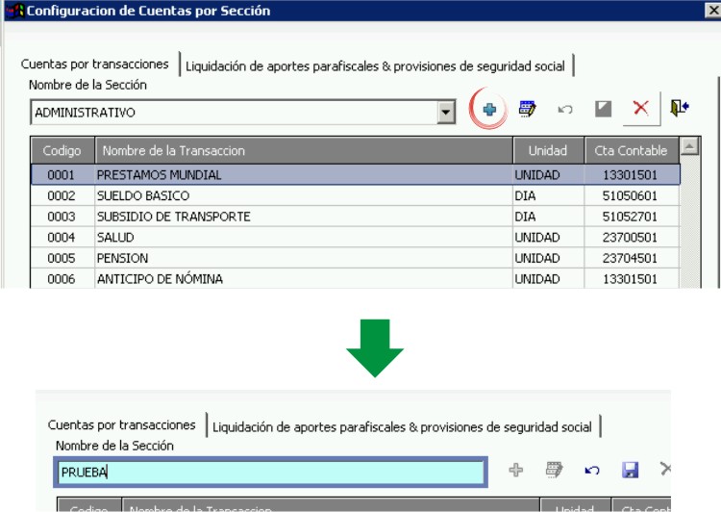Click the blue undo arrow beside PRUEBA field
This screenshot has height=512, width=721.
click(x=592, y=470)
